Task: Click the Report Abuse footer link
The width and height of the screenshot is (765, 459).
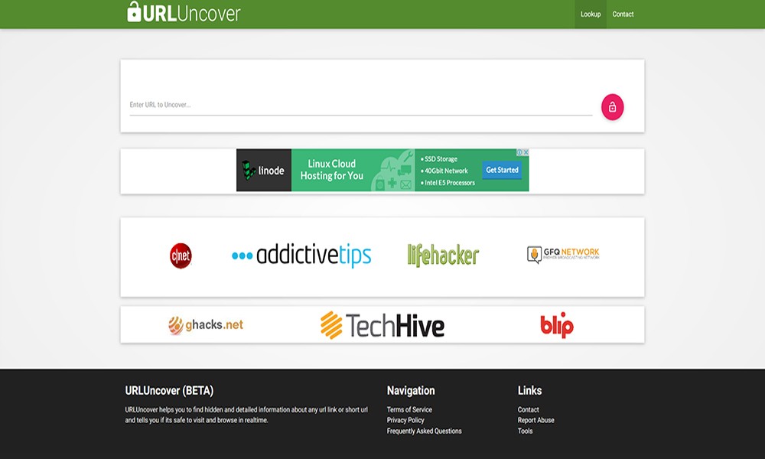Action: coord(535,421)
